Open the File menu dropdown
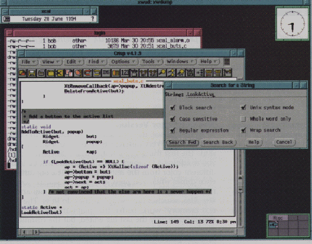This screenshot has height=244, width=312. click(28, 62)
